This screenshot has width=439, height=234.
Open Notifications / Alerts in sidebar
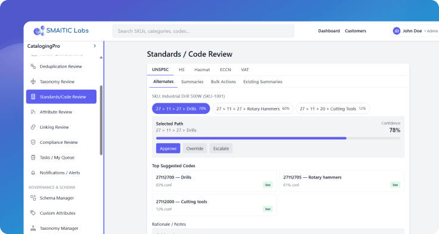[x=61, y=173]
